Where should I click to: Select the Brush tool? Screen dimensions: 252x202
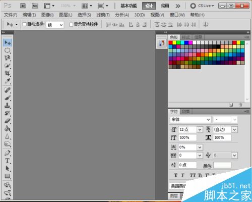[8, 98]
